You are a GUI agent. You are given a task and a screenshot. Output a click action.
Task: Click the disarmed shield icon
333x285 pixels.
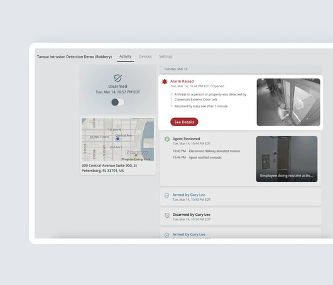pos(118,78)
